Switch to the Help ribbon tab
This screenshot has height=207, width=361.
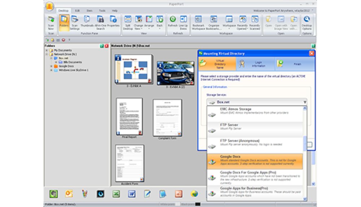coord(115,10)
